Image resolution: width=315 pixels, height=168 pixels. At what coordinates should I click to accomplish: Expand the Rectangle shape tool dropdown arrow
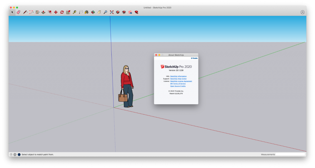pyautogui.click(x=40, y=12)
